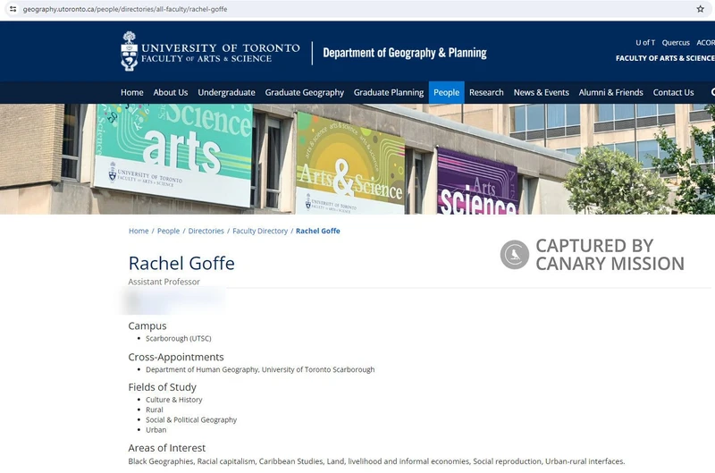Open the Graduate Planning menu
Screen dimensions: 715x473
tap(389, 93)
